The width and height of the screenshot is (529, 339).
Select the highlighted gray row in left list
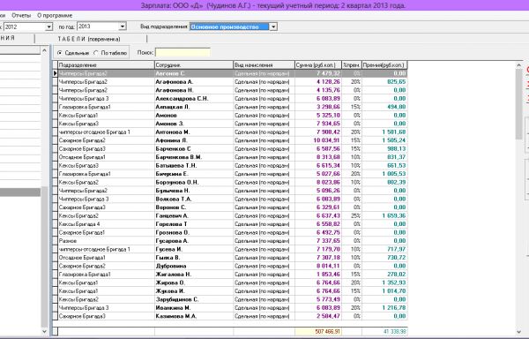pyautogui.click(x=20, y=192)
